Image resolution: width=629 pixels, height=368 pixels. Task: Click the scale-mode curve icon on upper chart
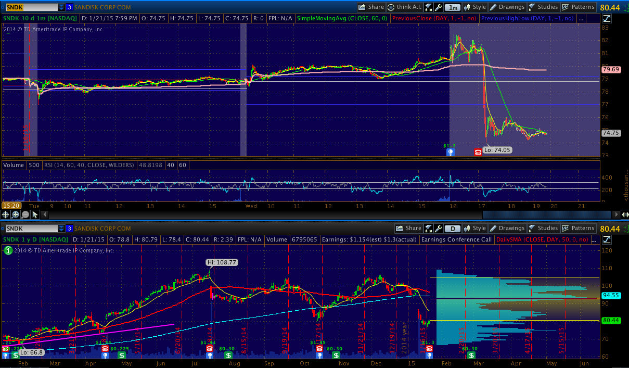click(x=607, y=18)
